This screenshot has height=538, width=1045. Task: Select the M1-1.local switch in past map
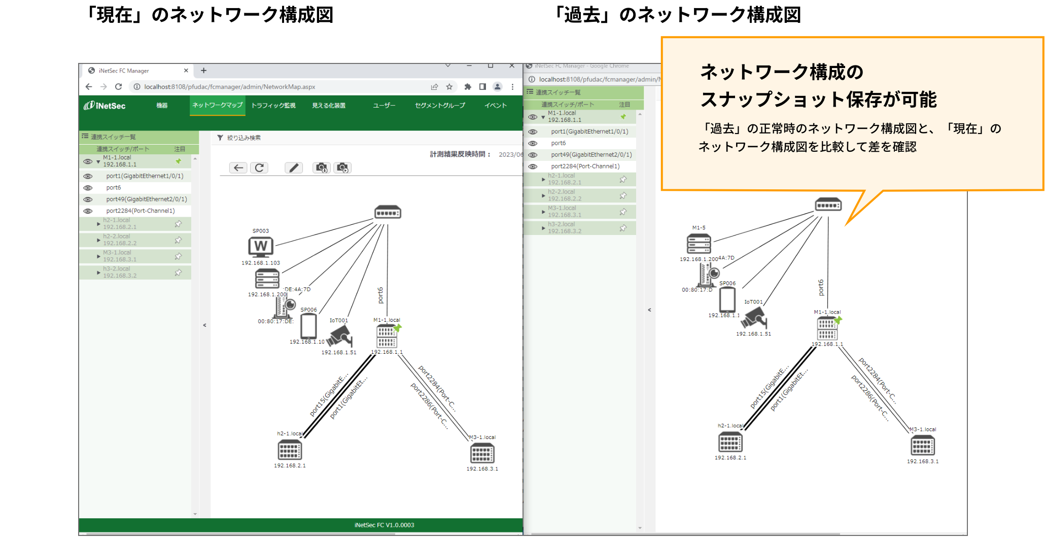click(827, 328)
